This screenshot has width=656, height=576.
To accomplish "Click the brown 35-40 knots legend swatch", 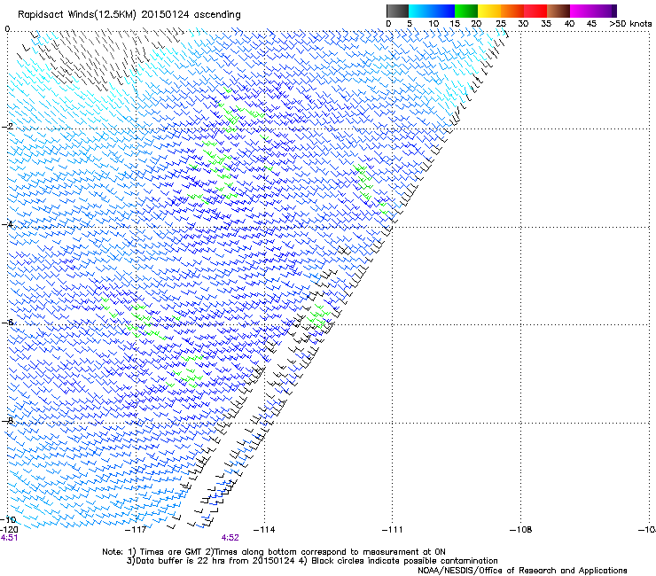I will point(558,11).
